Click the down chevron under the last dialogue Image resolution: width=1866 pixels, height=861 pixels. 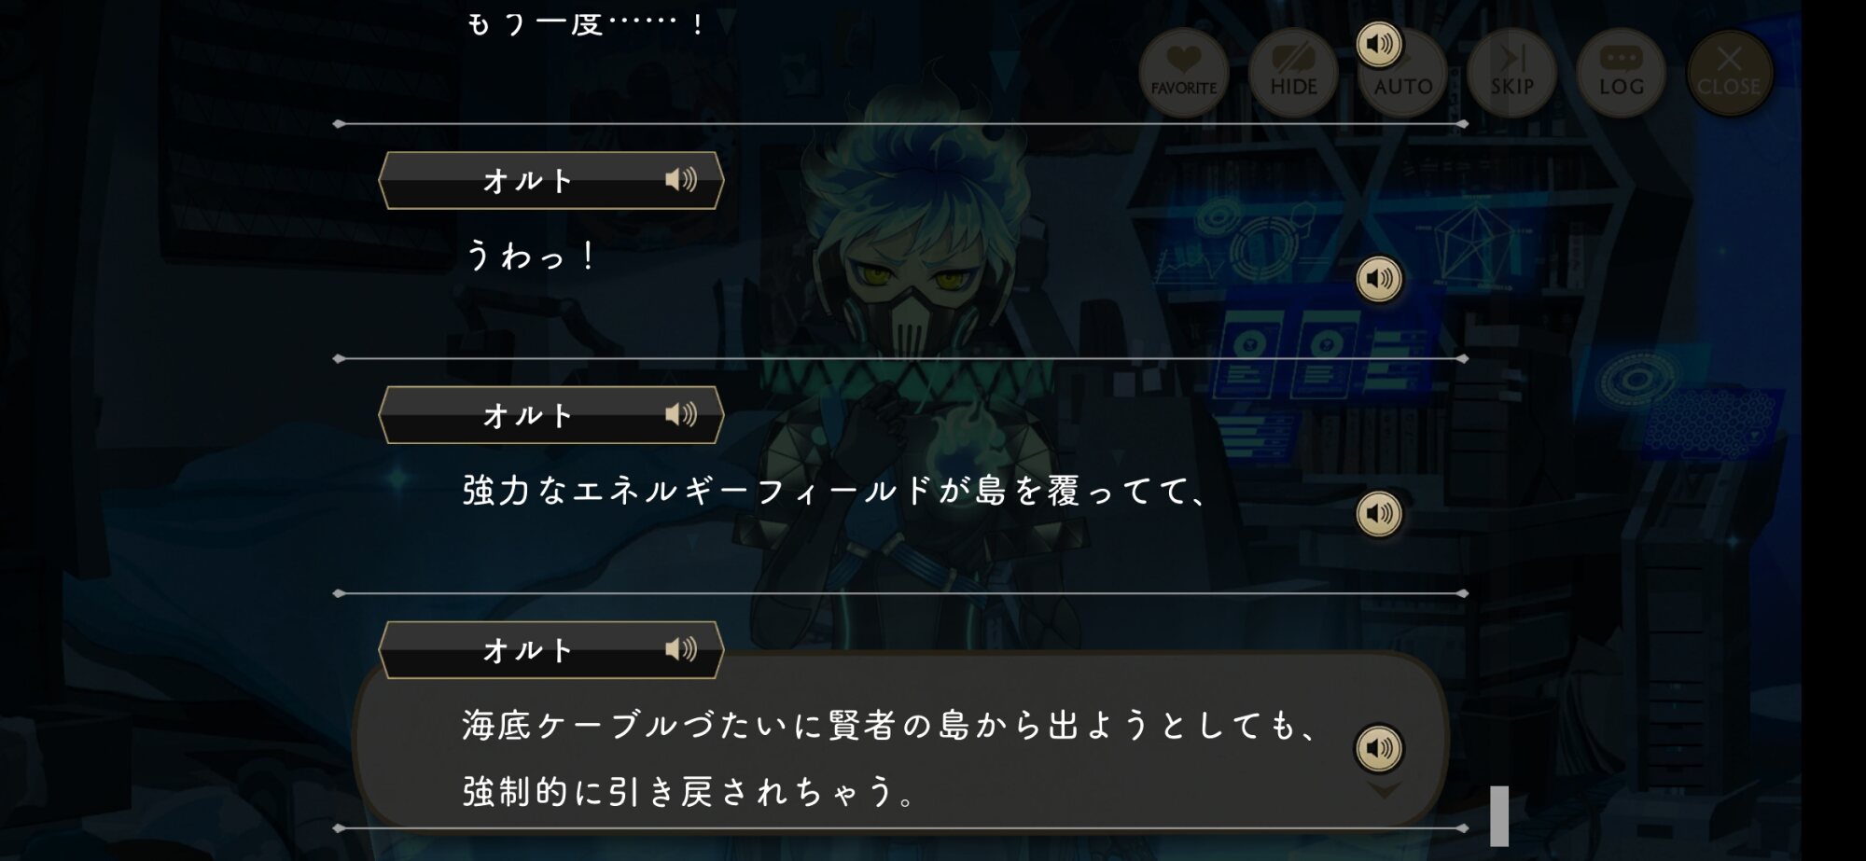coord(1384,790)
